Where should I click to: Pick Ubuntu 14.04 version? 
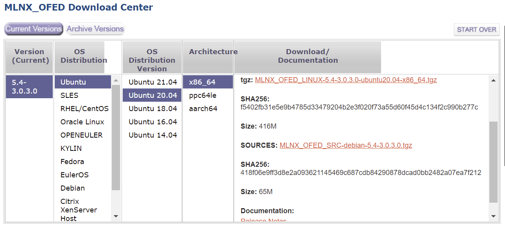(x=152, y=135)
